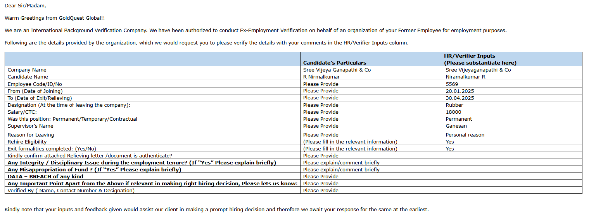Viewport: 596px width, 217px height.
Task: Select the exit date value 30.04.2025
Action: pyautogui.click(x=460, y=98)
